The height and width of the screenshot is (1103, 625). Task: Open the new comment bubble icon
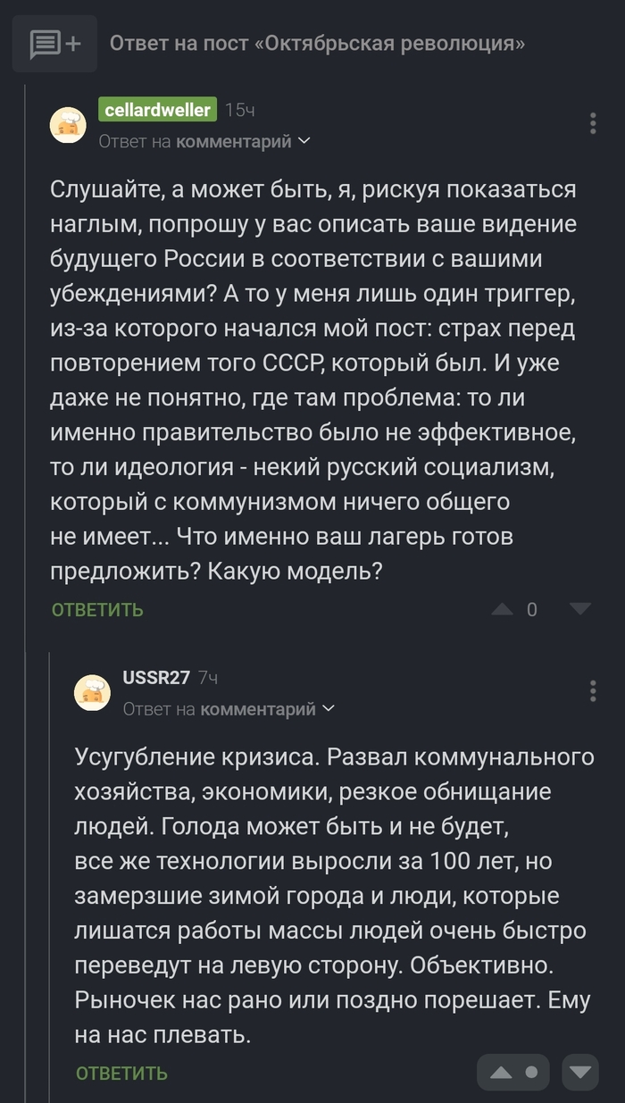point(54,43)
